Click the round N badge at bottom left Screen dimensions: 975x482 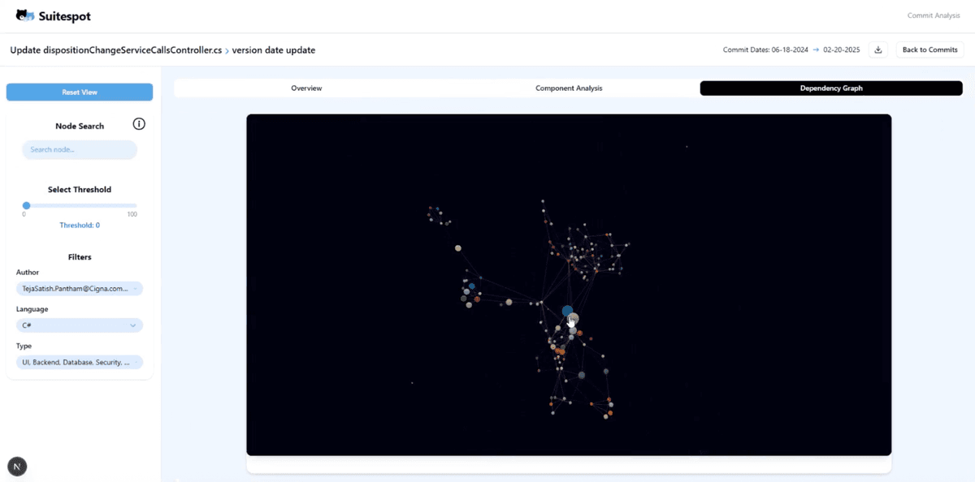(17, 466)
